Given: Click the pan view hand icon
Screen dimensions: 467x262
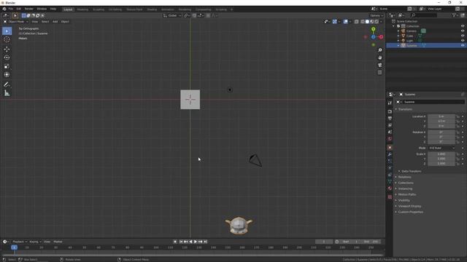Looking at the screenshot, I should (x=379, y=57).
